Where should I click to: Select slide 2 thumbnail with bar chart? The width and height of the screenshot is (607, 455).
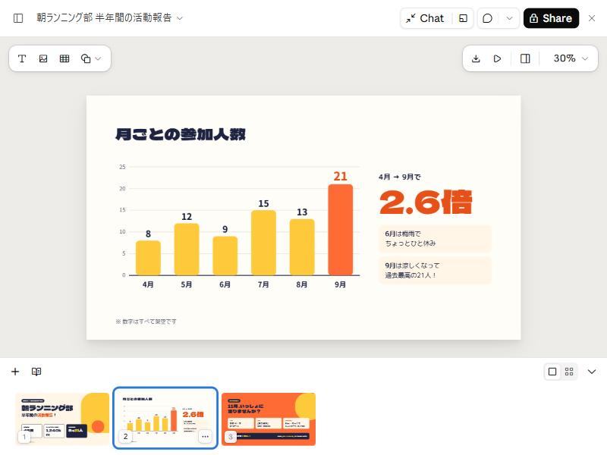point(165,419)
